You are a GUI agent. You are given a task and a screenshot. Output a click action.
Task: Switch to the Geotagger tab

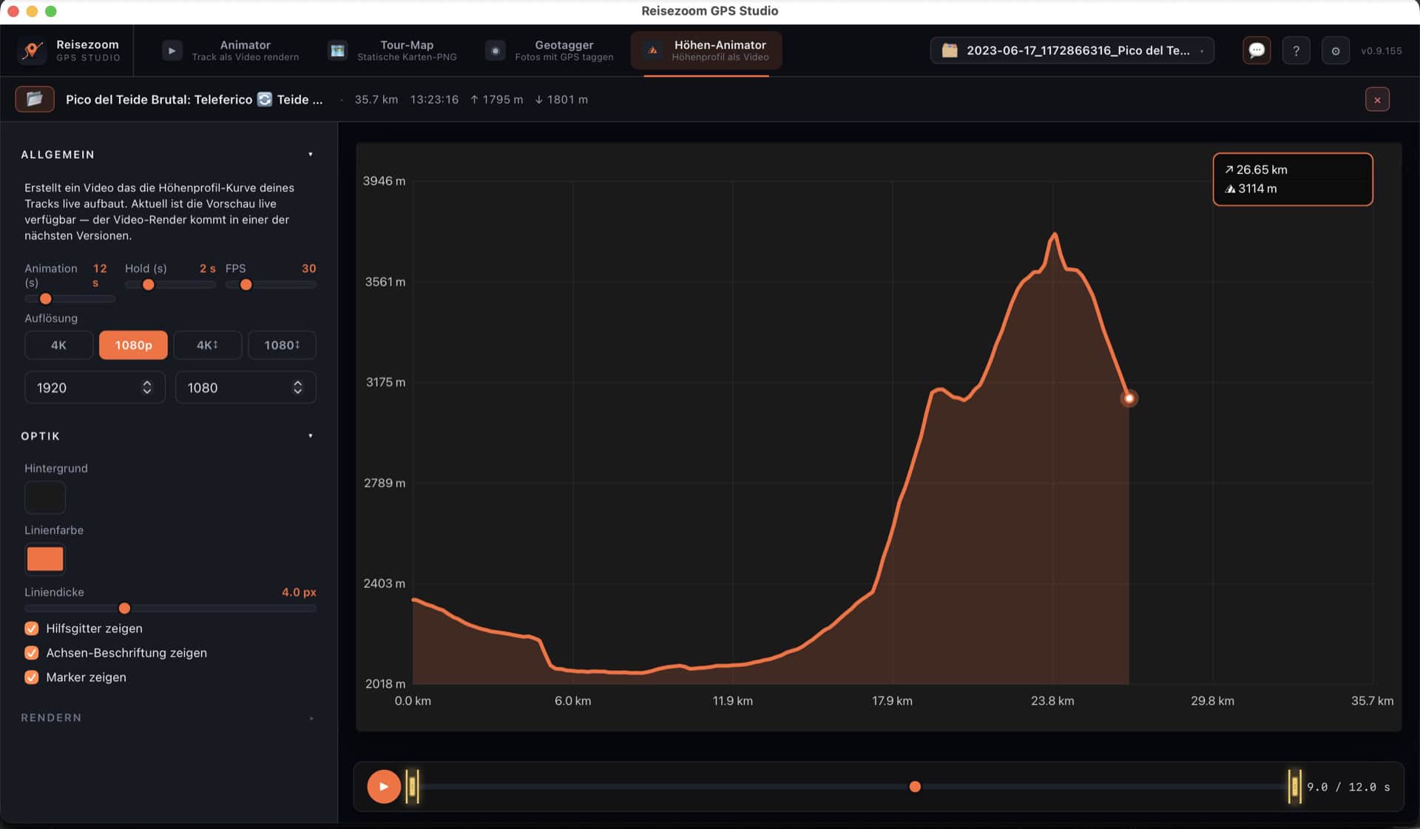[x=550, y=50]
